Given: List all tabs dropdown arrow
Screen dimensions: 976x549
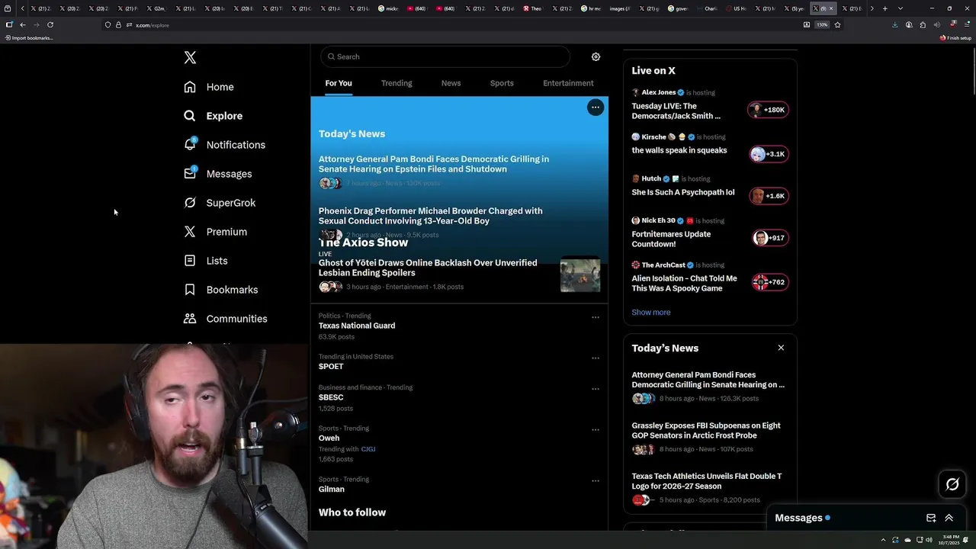Looking at the screenshot, I should coord(901,8).
